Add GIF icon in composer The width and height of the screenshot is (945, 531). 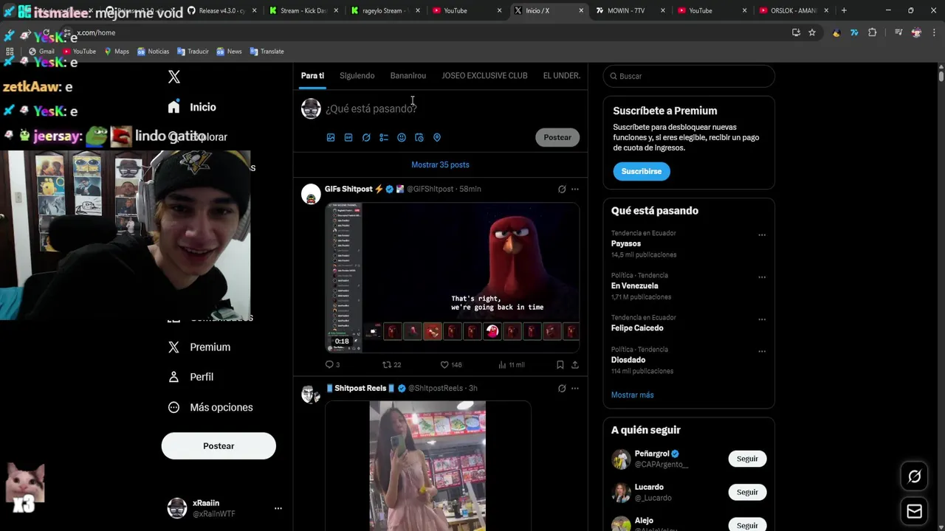click(348, 137)
